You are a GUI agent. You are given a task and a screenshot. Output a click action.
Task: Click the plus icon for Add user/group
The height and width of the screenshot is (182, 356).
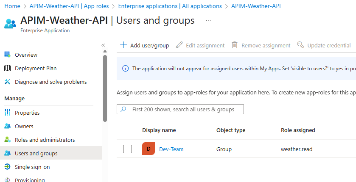point(123,45)
